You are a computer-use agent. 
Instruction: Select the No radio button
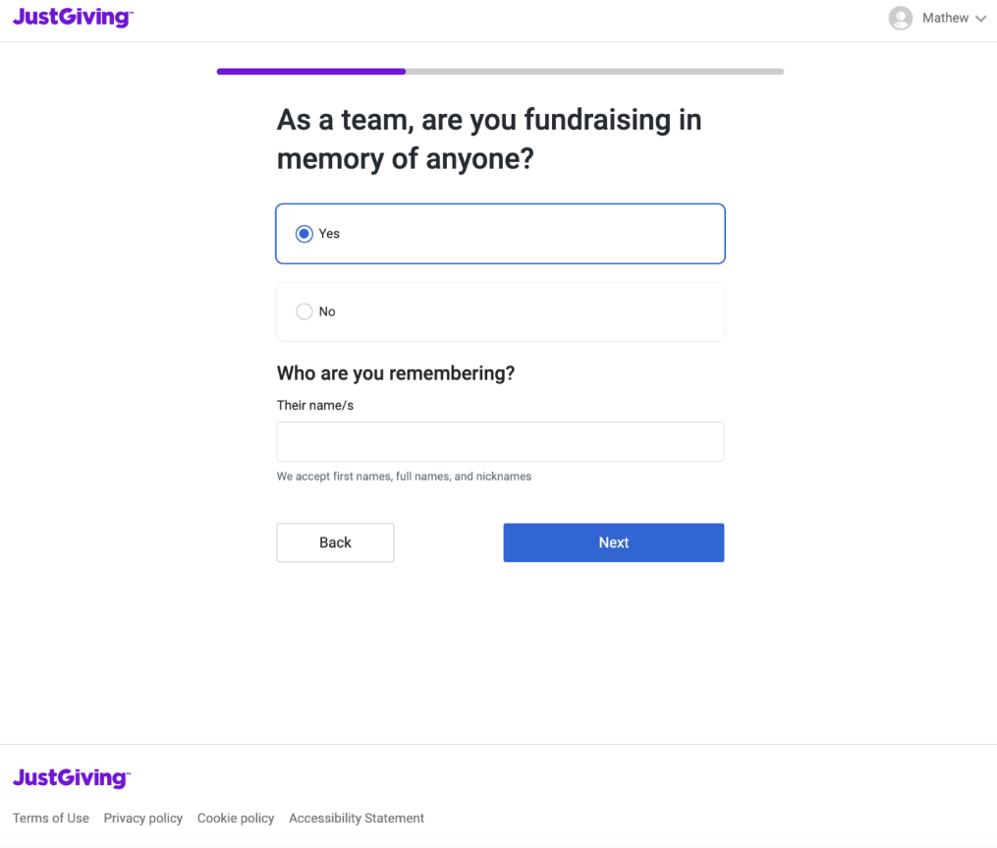[x=304, y=311]
